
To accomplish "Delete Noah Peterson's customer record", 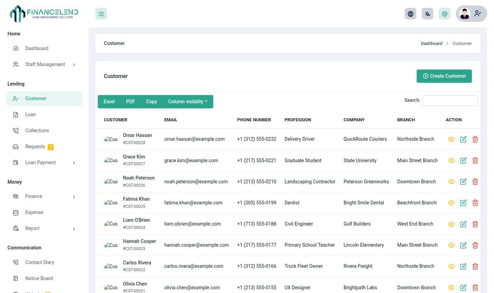I will 475,181.
